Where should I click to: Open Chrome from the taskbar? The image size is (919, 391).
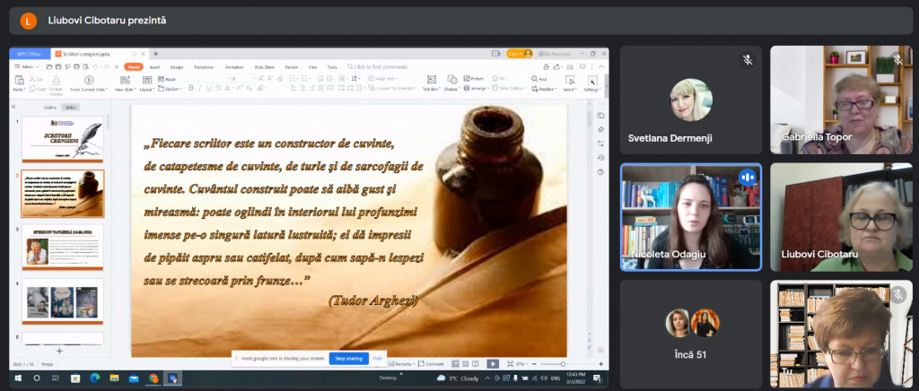pos(153,378)
